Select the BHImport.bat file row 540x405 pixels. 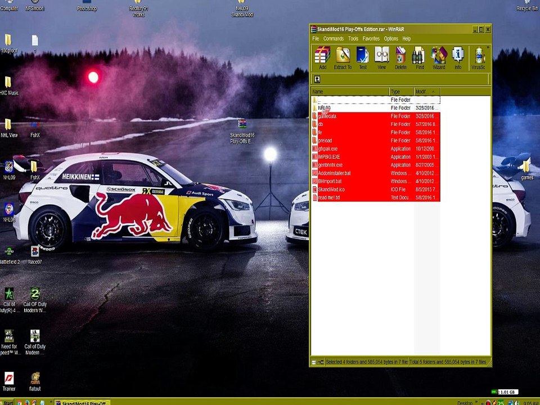(376, 181)
